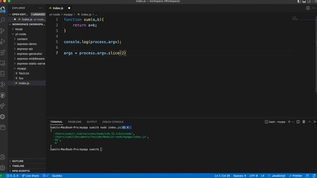Screen dimensions: 317x178
Task: Select index.js in Open Editors list
Action: click(x=27, y=19)
